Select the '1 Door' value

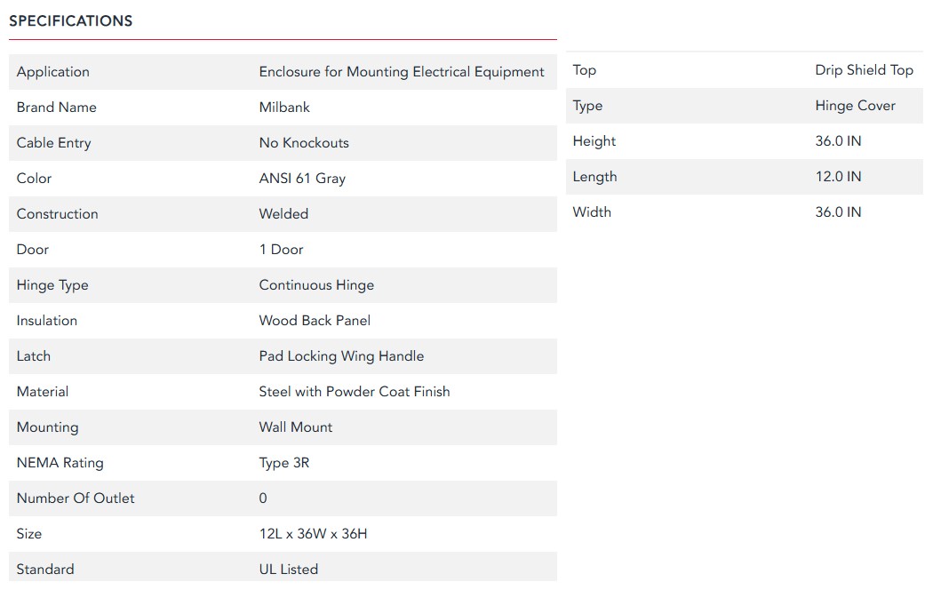pyautogui.click(x=281, y=250)
